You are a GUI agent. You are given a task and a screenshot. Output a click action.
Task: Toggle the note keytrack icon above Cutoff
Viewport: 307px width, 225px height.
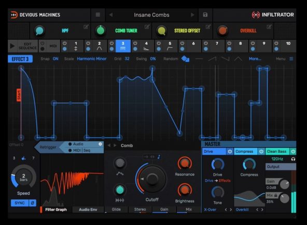159,157
